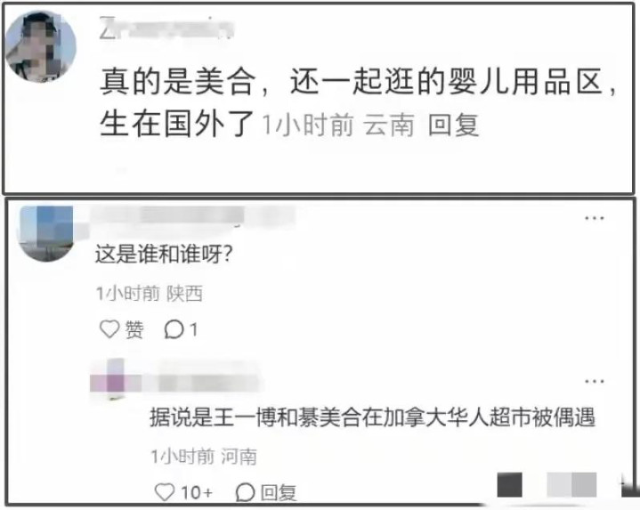Open three-dot menu on 这是谁和谁呀 comment
The width and height of the screenshot is (640, 510).
point(594,218)
